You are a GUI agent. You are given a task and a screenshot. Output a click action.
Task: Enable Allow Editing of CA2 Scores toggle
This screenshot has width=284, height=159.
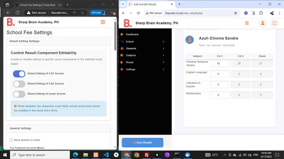(19, 84)
